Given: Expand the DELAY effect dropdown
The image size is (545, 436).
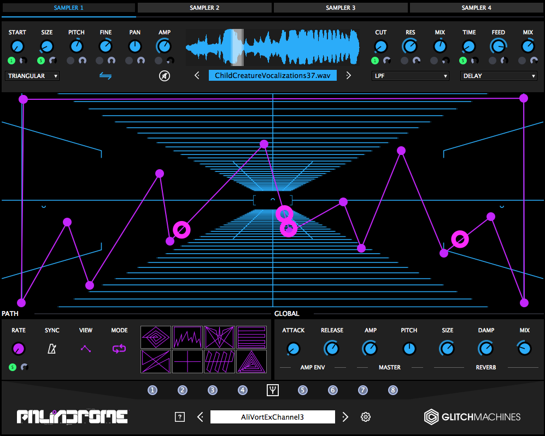Looking at the screenshot, I should pos(499,76).
